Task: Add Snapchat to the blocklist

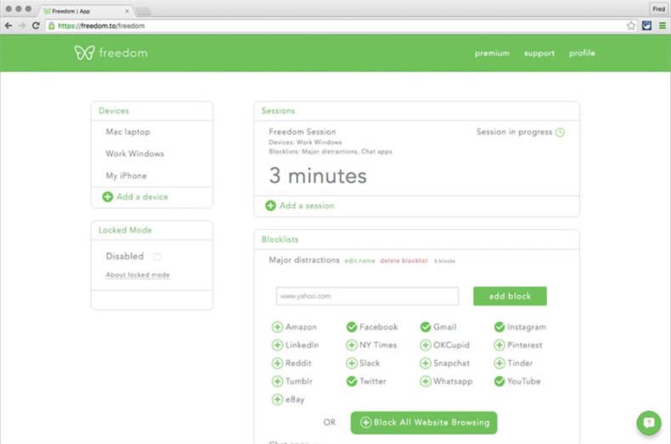Action: pyautogui.click(x=426, y=363)
